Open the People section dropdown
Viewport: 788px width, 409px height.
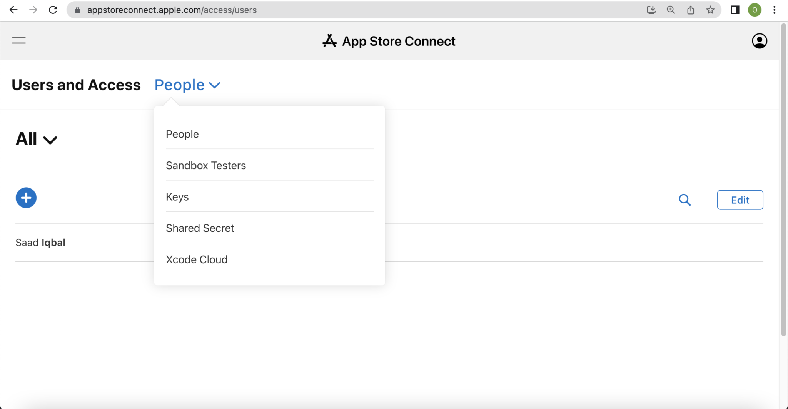point(187,85)
